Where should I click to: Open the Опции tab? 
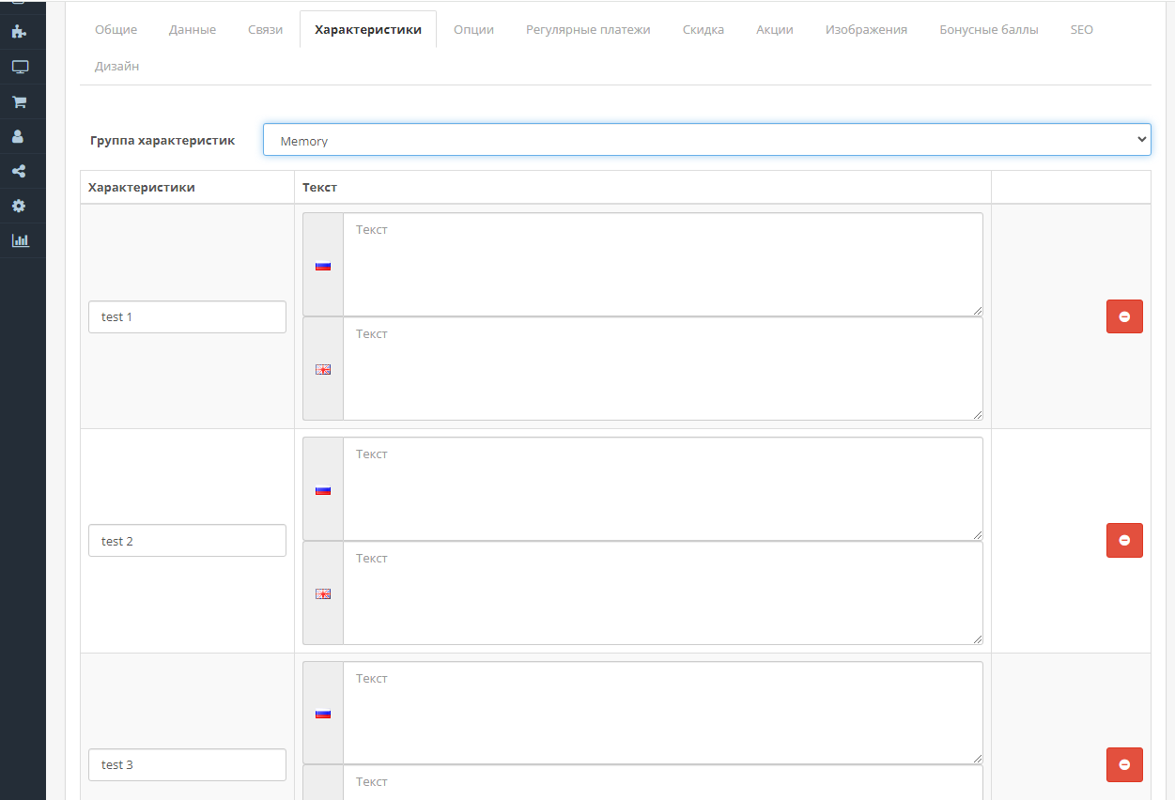473,29
